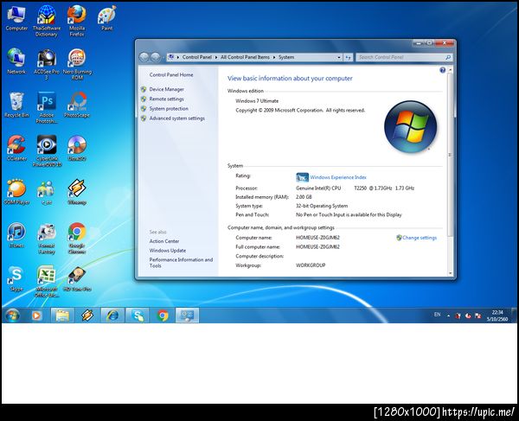The height and width of the screenshot is (421, 519).
Task: Click the System breadcrumb segment
Action: point(286,57)
